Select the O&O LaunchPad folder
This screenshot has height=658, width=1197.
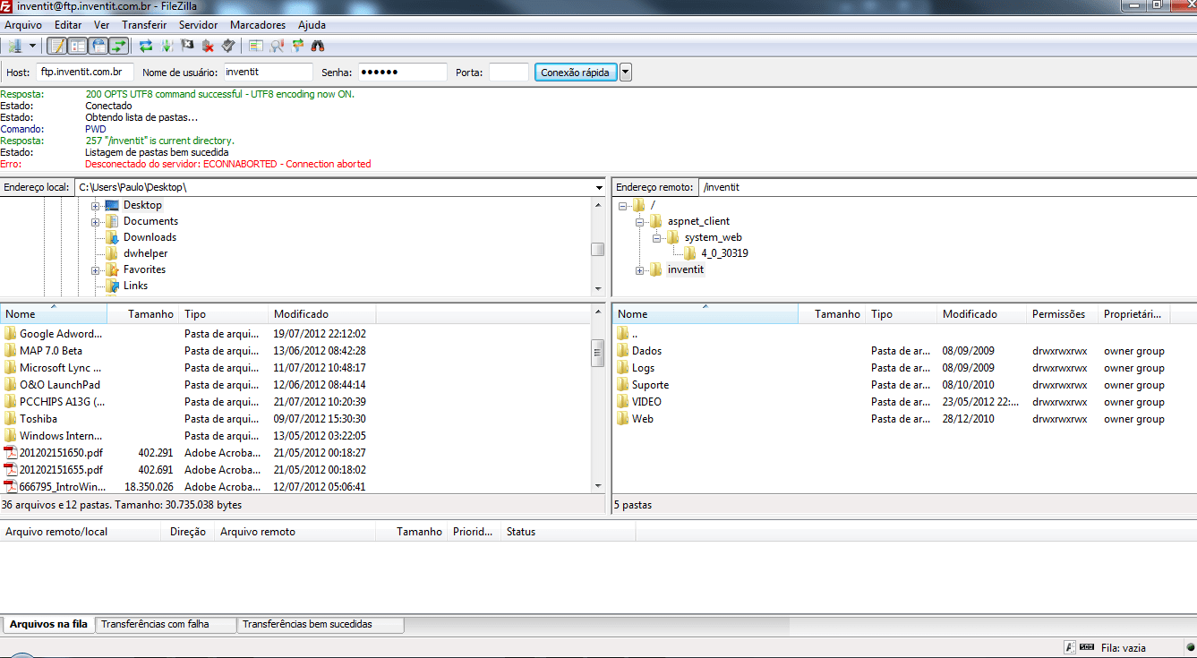(60, 385)
